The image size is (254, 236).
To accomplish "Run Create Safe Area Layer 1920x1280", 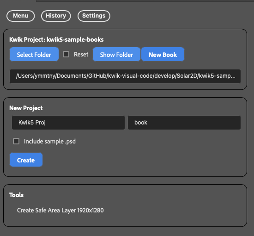I will tap(60, 211).
